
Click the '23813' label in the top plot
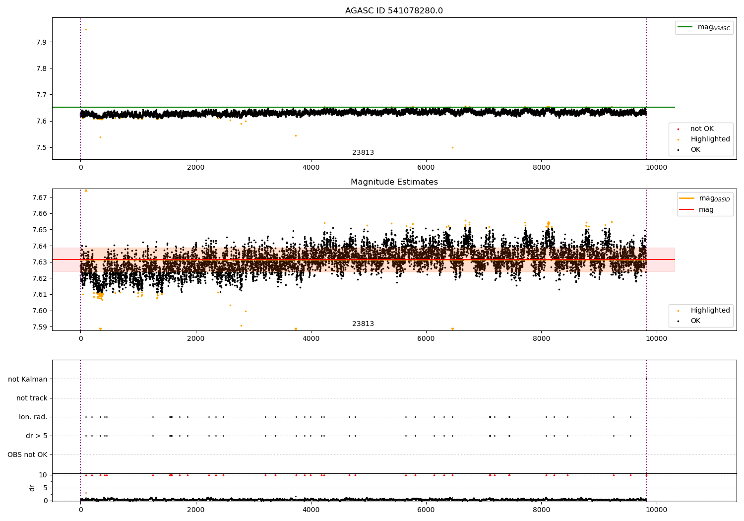tap(363, 153)
